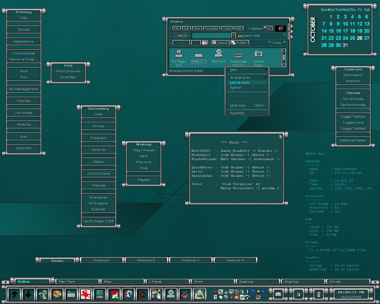Click Play / Pause in WinAmp panel

tap(144, 150)
